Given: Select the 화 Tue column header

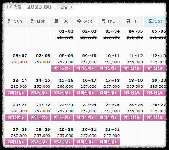Looking at the screenshot, I should tap(61, 21).
